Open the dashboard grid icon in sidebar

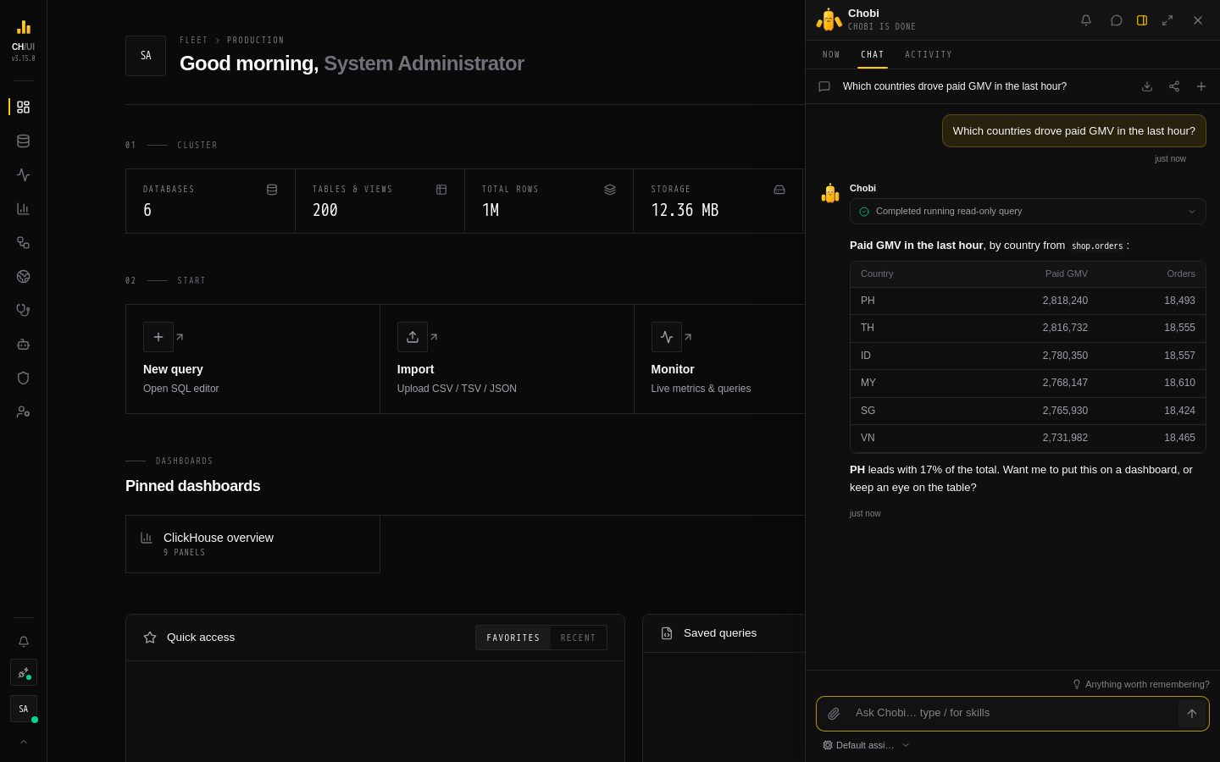(x=23, y=107)
